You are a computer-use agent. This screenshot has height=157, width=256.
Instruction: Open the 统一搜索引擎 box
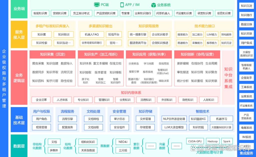coord(138,35)
